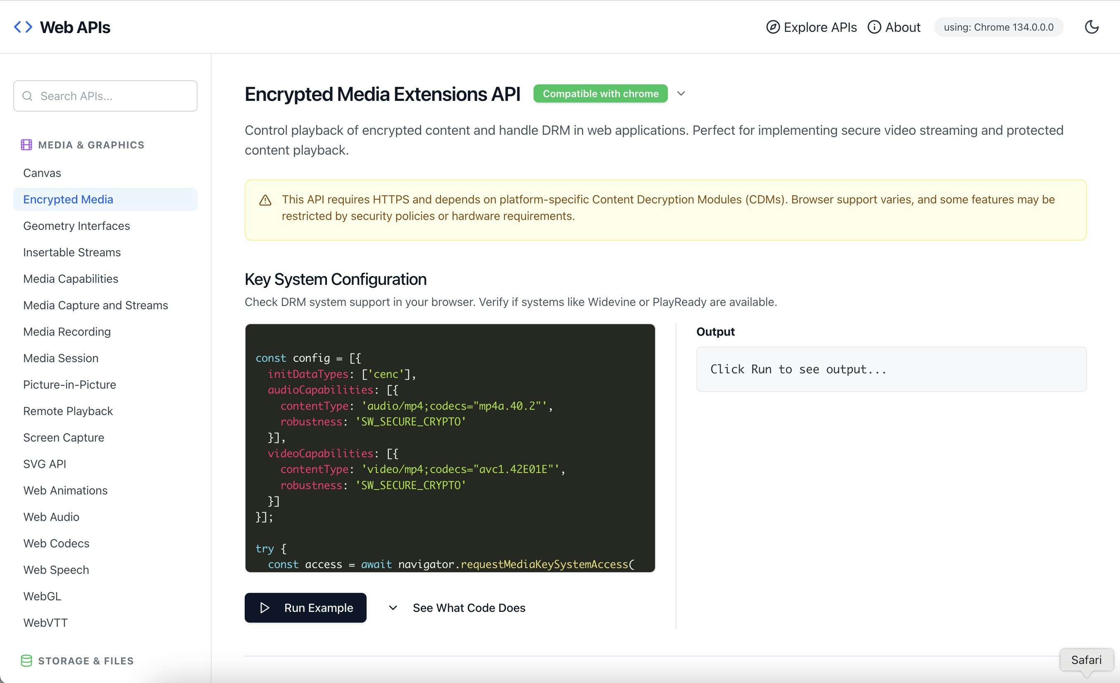This screenshot has height=683, width=1120.
Task: Click the Web APIs code brackets logo icon
Action: [x=23, y=27]
